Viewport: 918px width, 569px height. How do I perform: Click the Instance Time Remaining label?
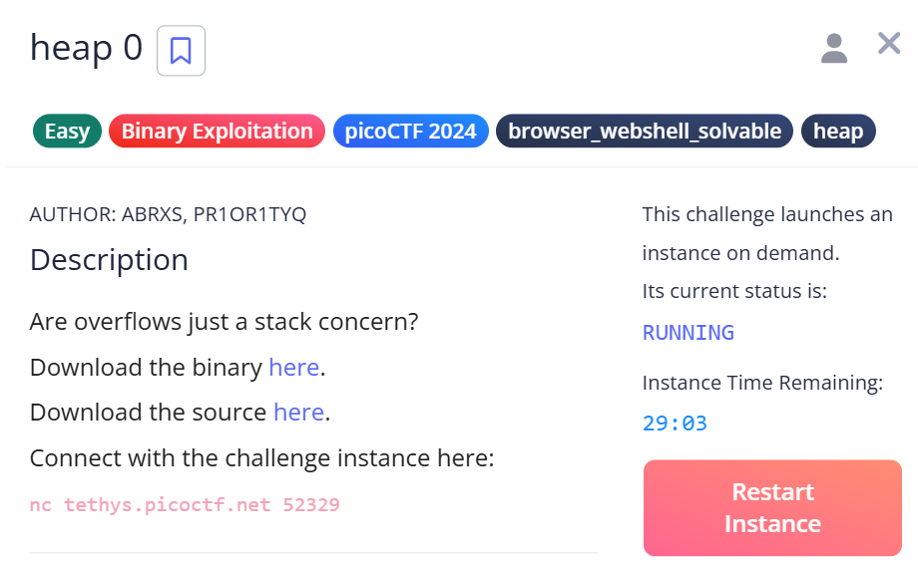click(762, 384)
